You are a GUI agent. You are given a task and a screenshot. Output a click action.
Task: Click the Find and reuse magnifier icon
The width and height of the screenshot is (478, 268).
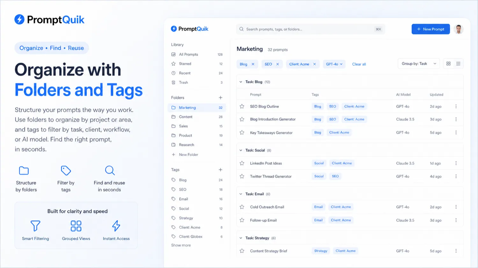click(110, 171)
